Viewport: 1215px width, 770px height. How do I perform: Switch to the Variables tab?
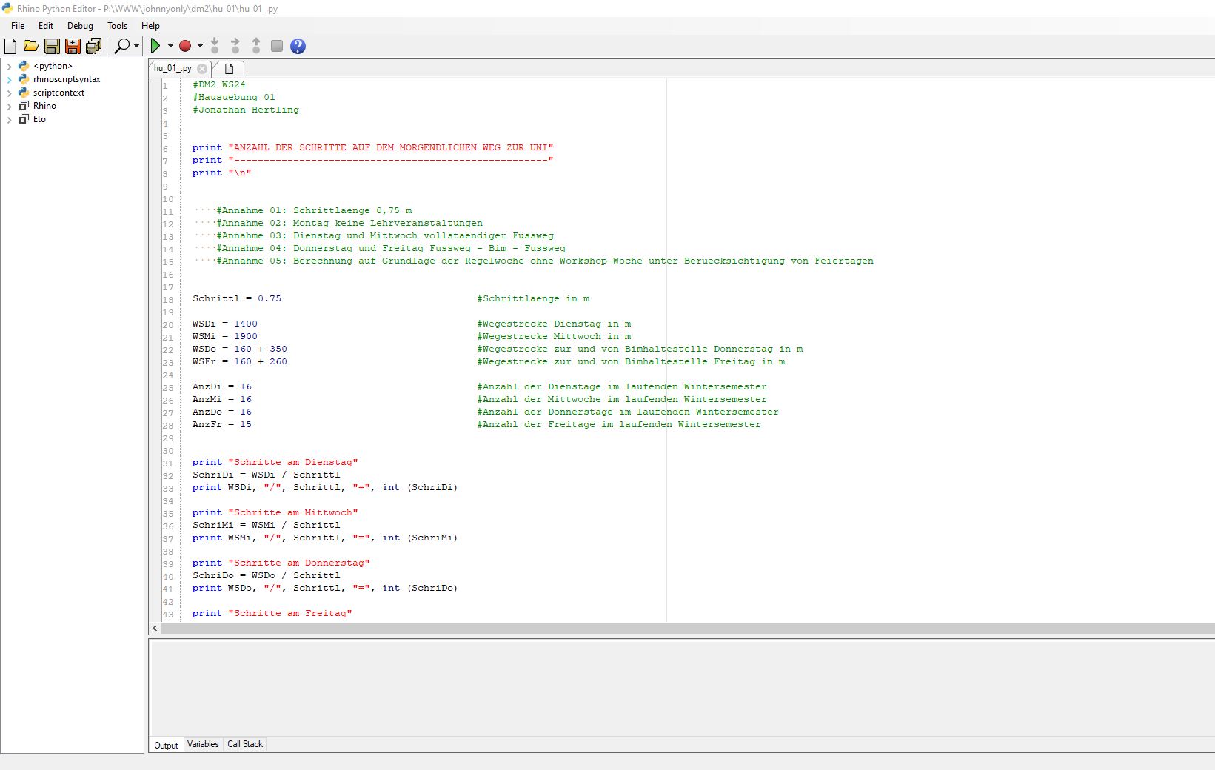click(x=203, y=744)
